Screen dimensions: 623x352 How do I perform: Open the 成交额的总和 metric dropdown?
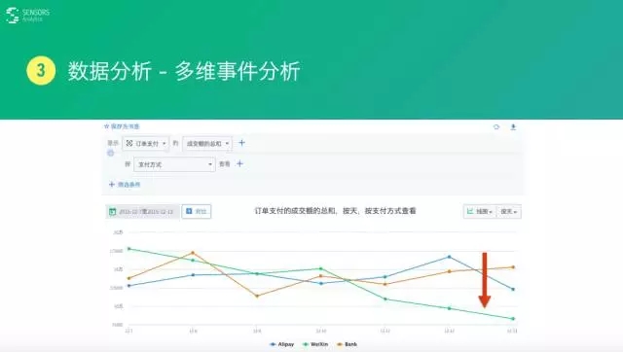[207, 143]
